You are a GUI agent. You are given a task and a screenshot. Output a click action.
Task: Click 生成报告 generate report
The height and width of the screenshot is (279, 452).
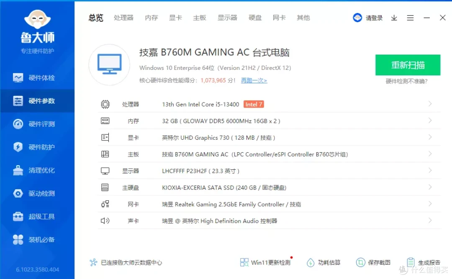pyautogui.click(x=423, y=262)
